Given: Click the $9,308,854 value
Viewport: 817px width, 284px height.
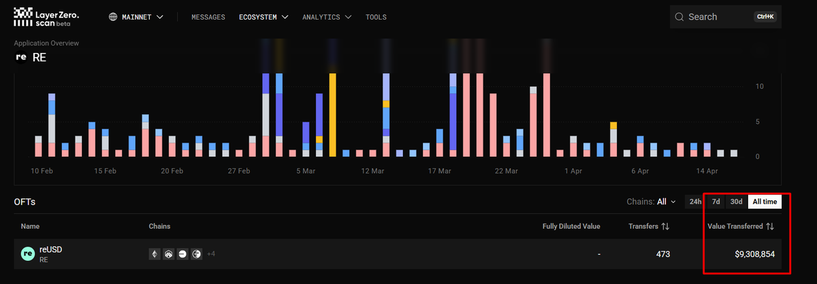Looking at the screenshot, I should coord(754,254).
